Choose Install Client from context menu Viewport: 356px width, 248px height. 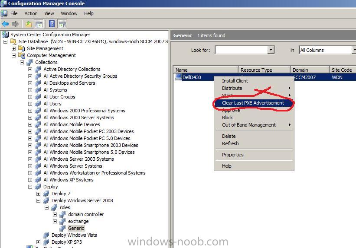[x=254, y=81]
